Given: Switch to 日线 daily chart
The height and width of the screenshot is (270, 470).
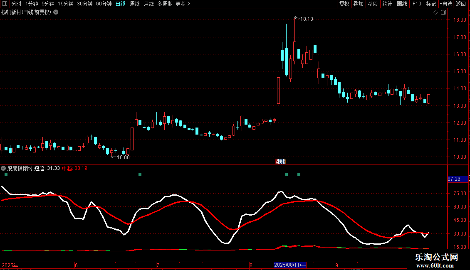Looking at the screenshot, I should click(121, 4).
